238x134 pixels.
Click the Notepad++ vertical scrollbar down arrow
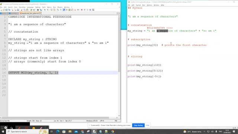119,116
